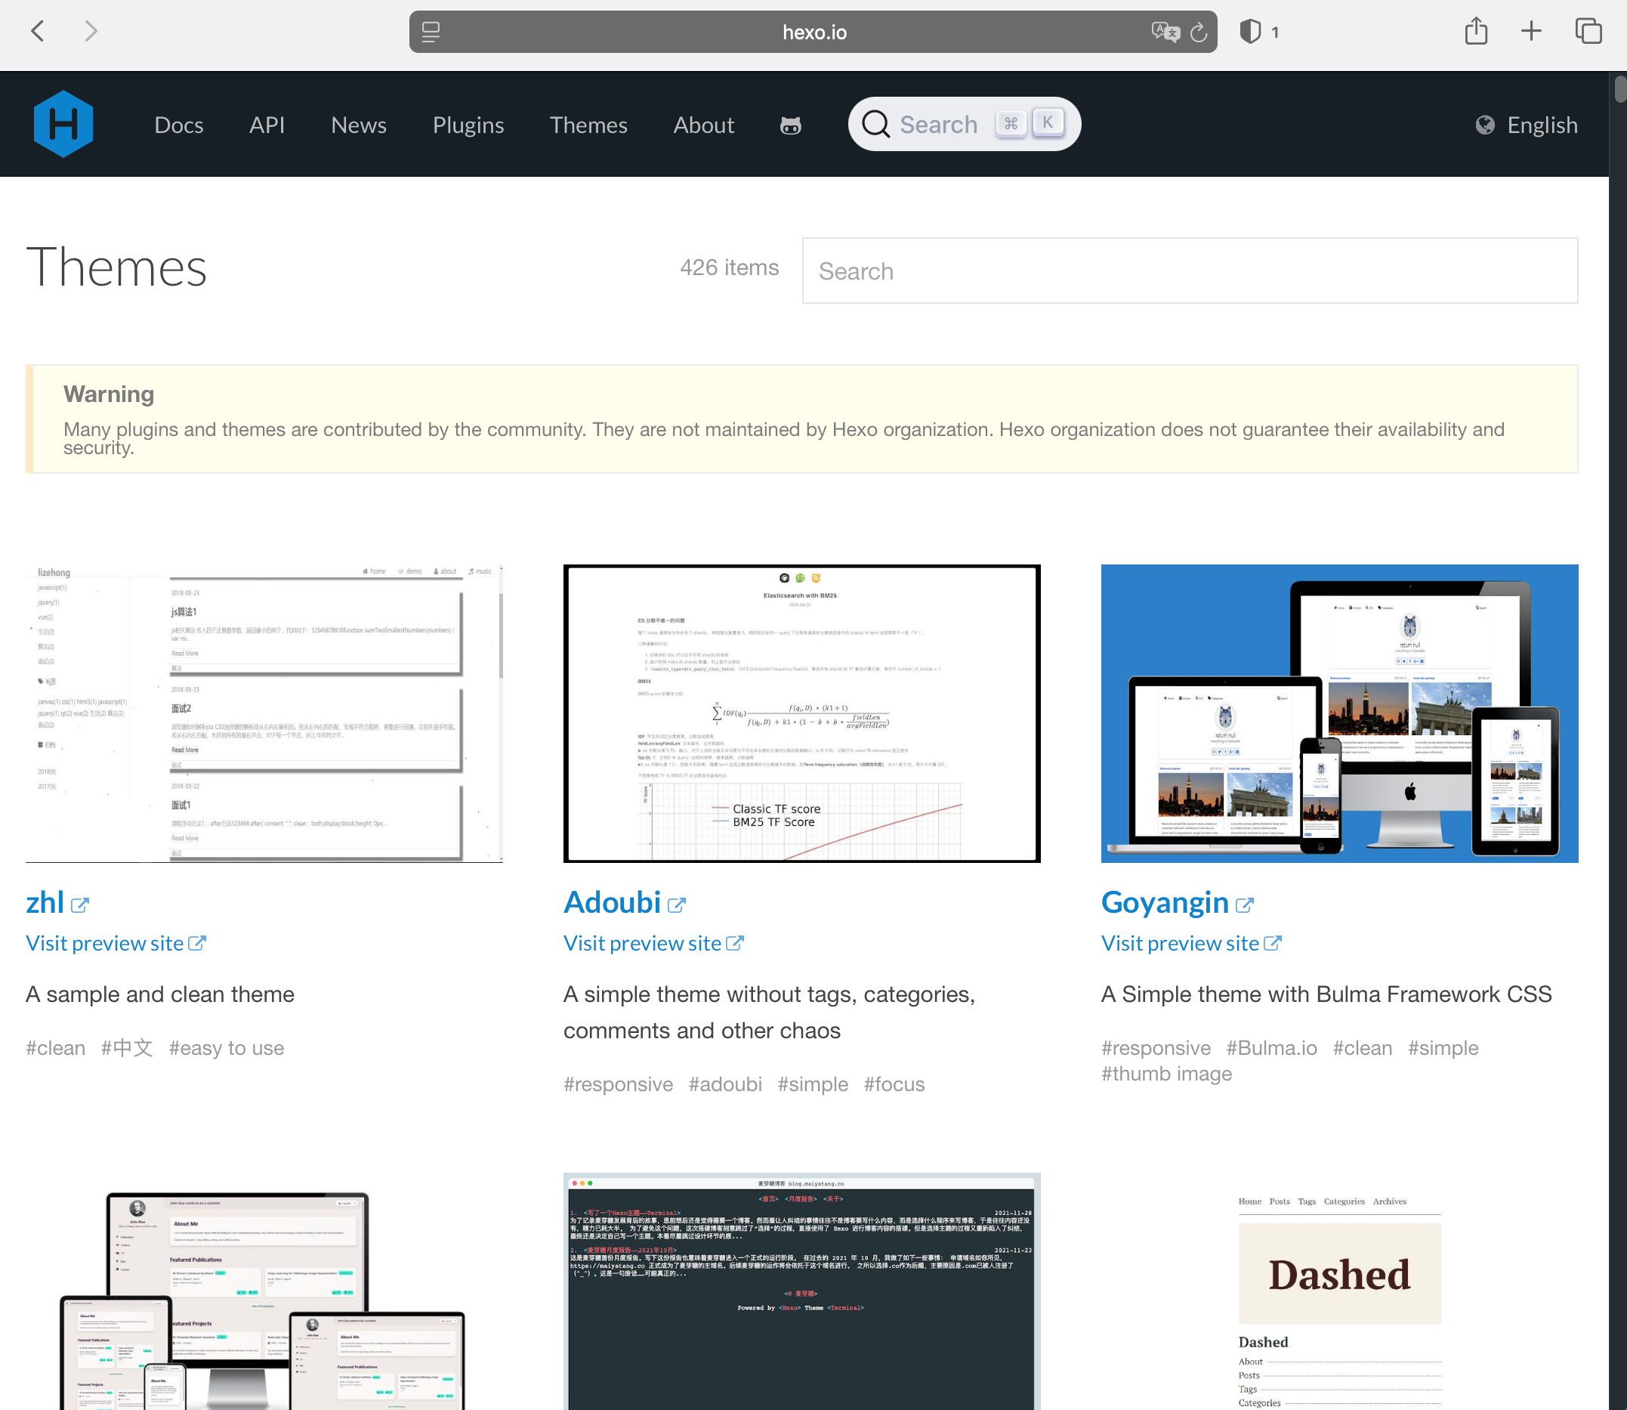Select the #responsive tag under Adoubi
Screen dimensions: 1627x1410
[x=618, y=1084]
